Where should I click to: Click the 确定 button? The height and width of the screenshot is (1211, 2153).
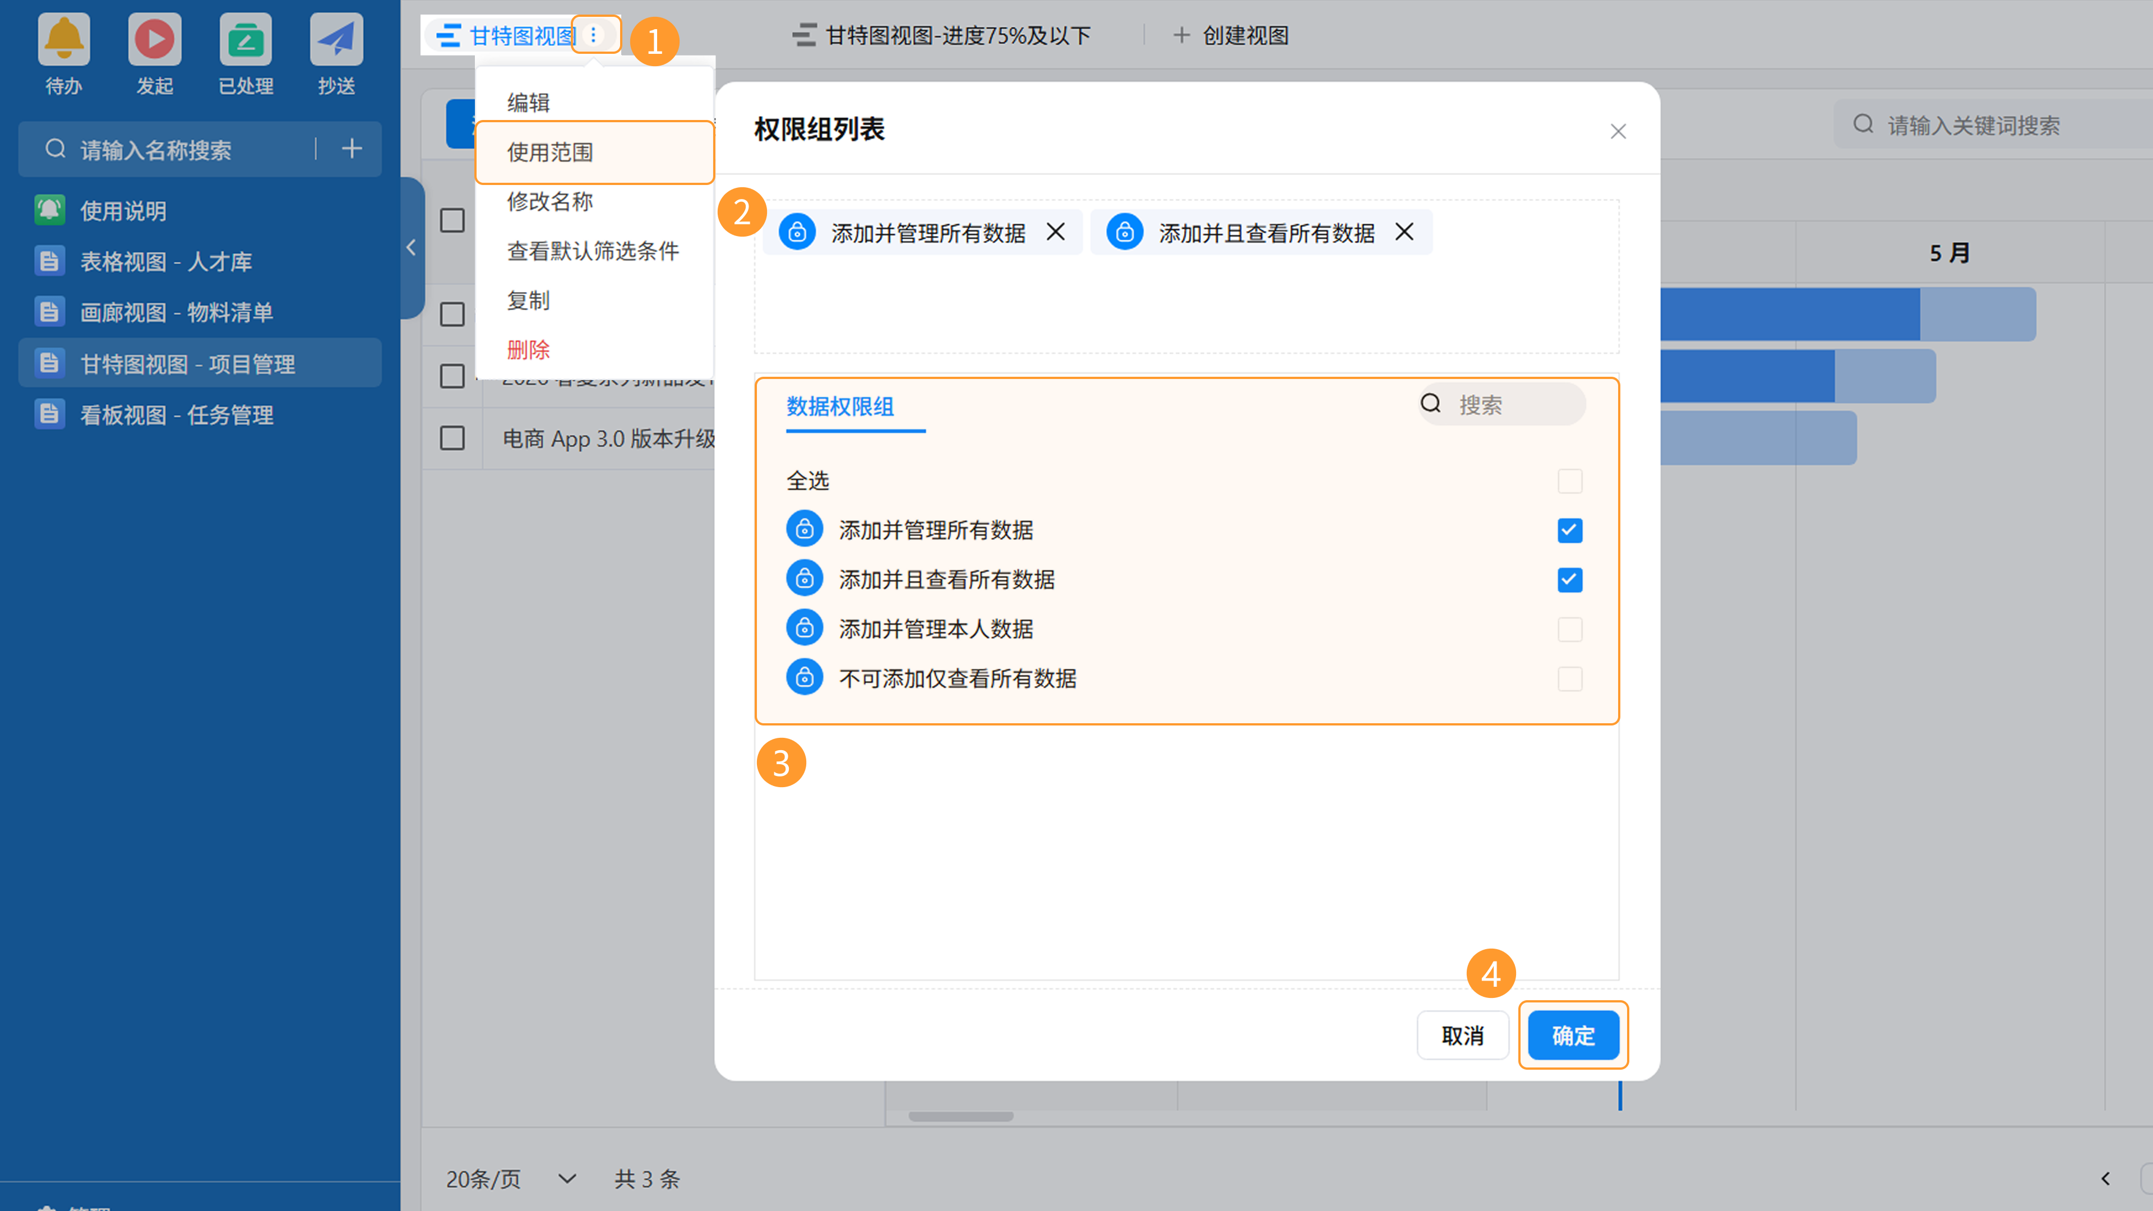(1573, 1036)
